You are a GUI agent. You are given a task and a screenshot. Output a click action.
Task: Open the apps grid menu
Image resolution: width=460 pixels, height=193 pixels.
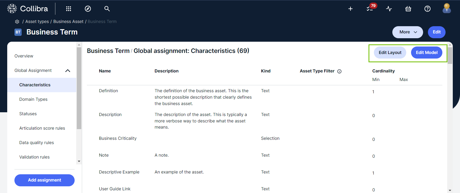click(x=68, y=9)
